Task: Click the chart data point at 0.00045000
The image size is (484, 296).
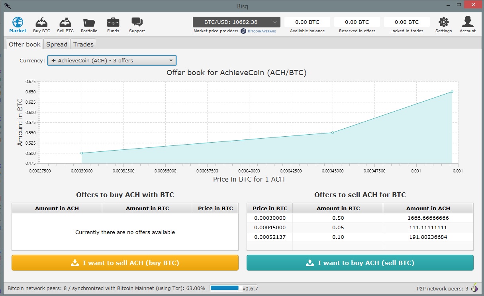Action: click(x=333, y=133)
